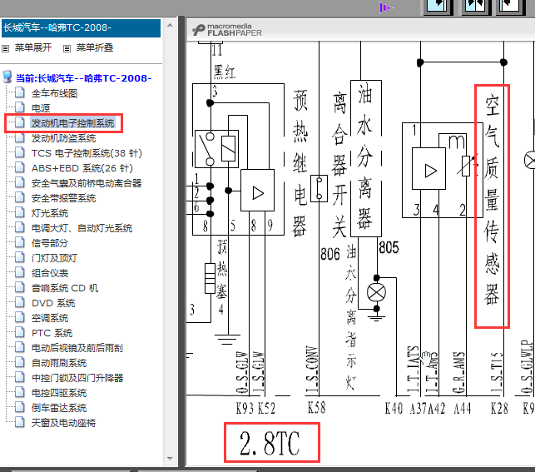The height and width of the screenshot is (472, 535).
Task: Click the document icon beside 组合仪表
Action: click(20, 273)
